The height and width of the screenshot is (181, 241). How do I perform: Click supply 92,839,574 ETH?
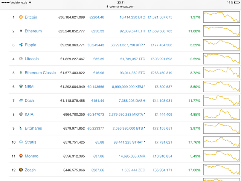click(132, 31)
